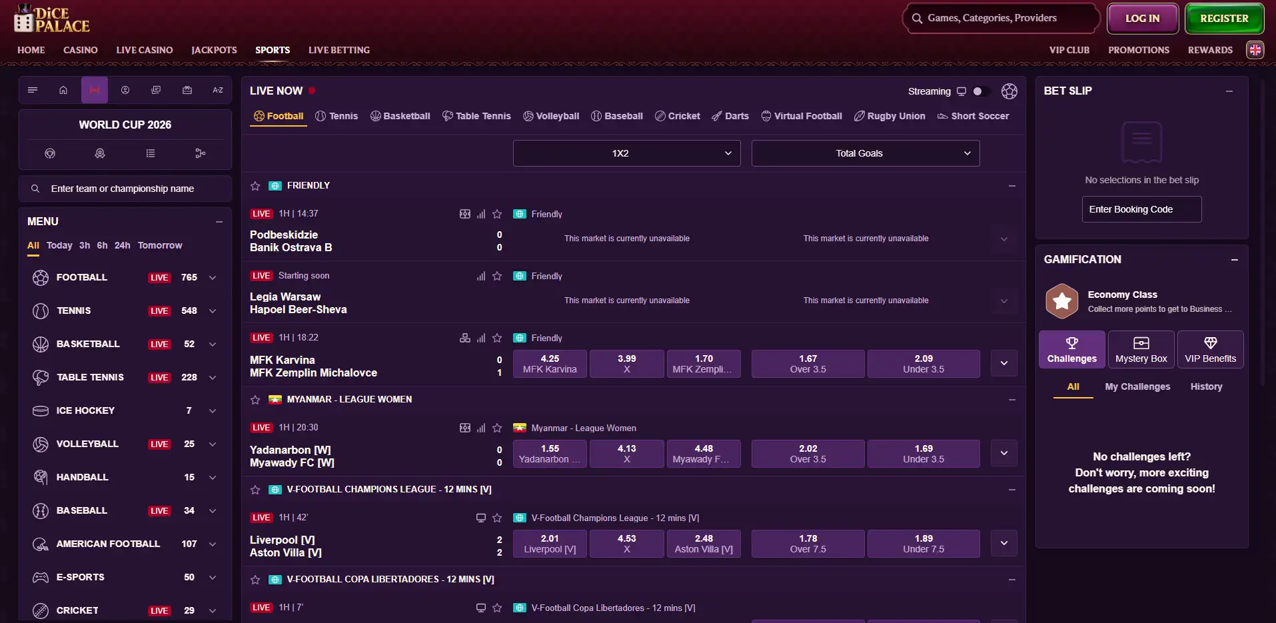The image size is (1276, 623).
Task: Open the World Cup list view icon
Action: [x=151, y=153]
